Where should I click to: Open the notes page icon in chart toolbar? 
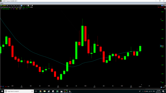[x=28, y=6]
